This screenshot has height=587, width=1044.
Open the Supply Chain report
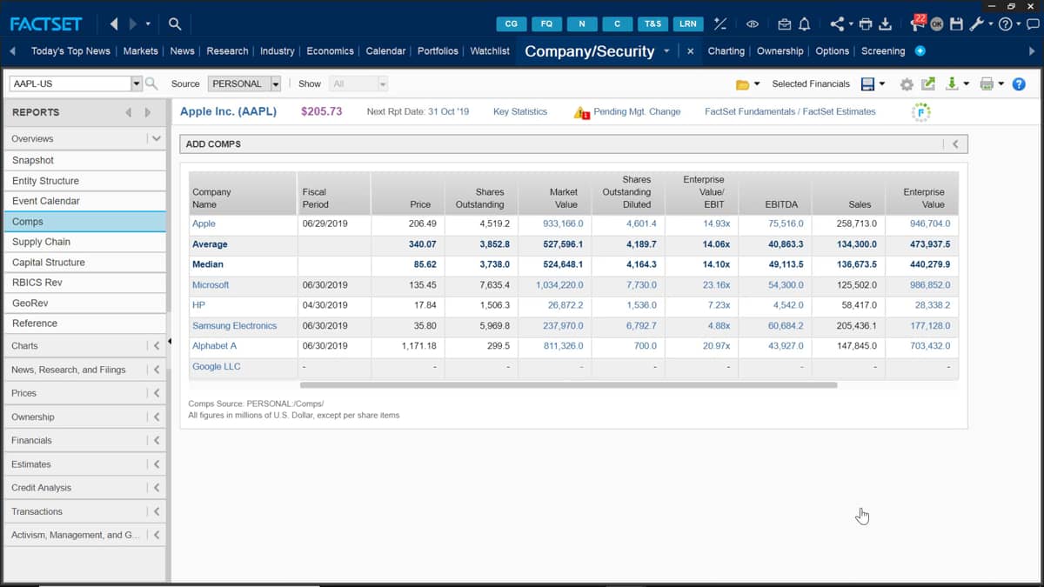tap(83, 242)
